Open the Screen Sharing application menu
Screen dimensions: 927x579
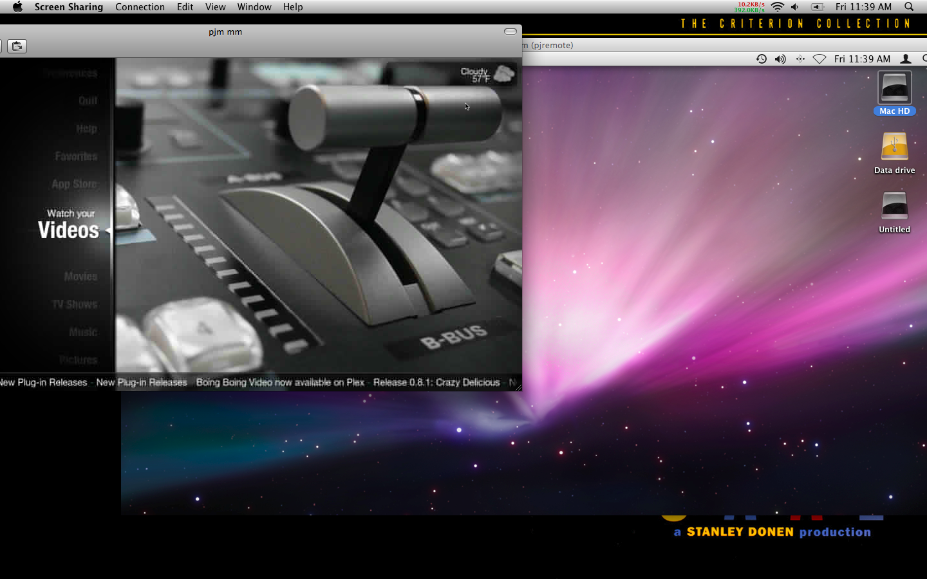coord(68,6)
